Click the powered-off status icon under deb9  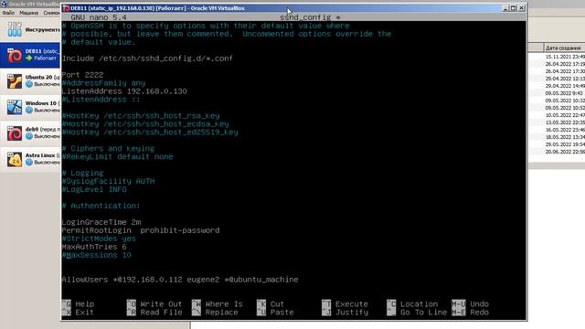coord(29,136)
